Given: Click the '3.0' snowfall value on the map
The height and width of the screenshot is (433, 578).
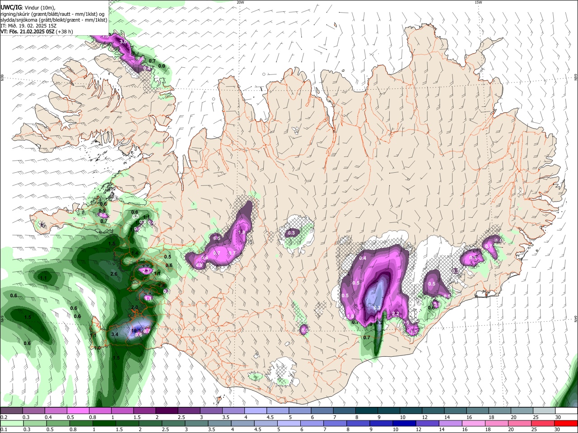Looking at the screenshot, I should tap(122, 41).
